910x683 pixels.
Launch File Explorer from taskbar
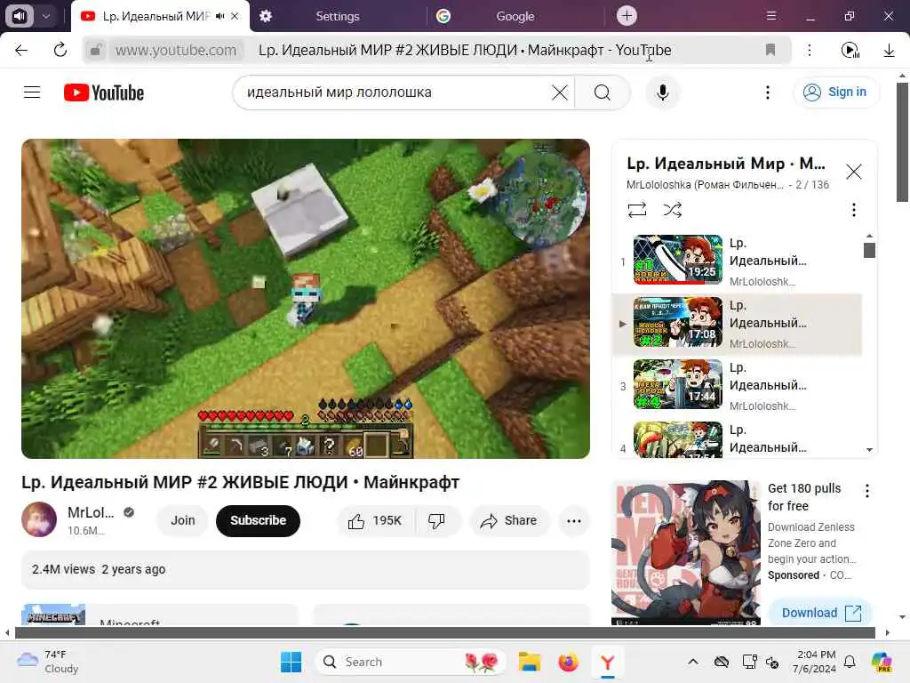[530, 662]
